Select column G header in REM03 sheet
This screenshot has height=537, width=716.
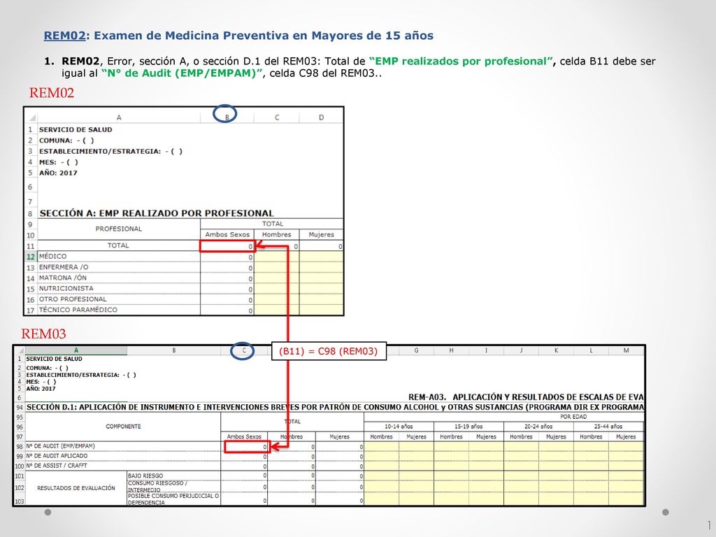click(x=417, y=351)
